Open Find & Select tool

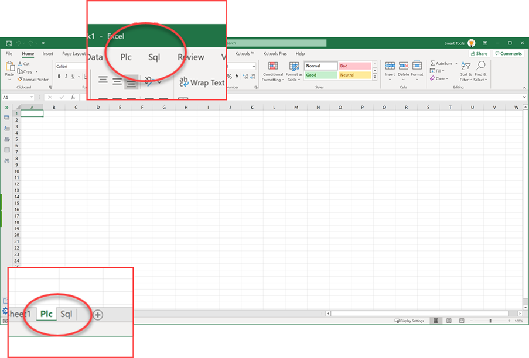click(480, 71)
